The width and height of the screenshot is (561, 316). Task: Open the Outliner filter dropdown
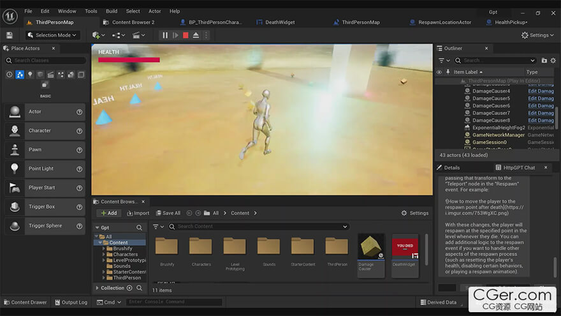[444, 61]
